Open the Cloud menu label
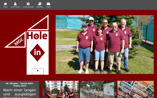 click(x=48, y=7)
